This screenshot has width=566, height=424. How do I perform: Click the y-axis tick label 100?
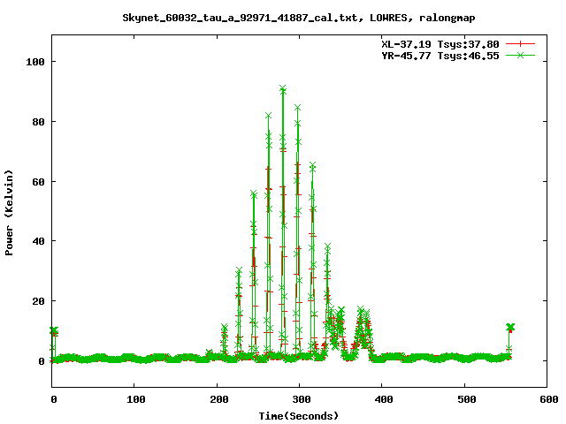(x=35, y=62)
